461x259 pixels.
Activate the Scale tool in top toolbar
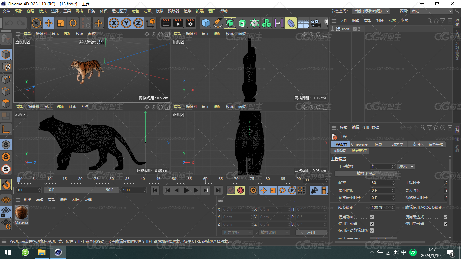click(x=61, y=23)
